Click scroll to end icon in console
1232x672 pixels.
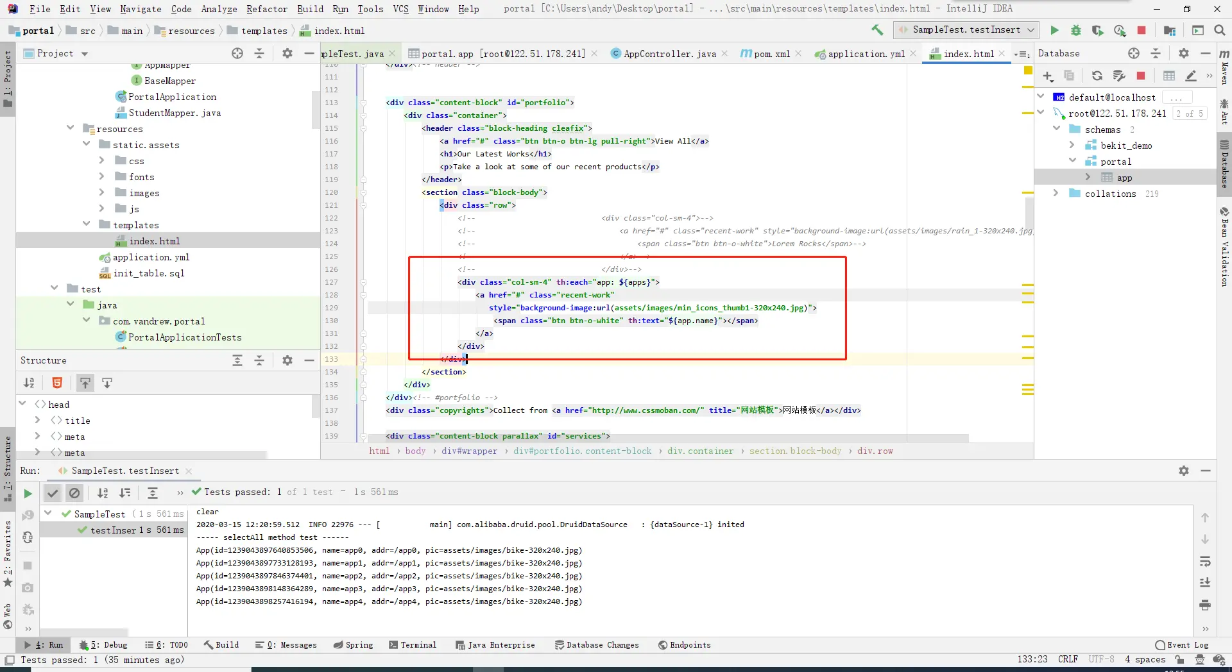click(x=1205, y=582)
